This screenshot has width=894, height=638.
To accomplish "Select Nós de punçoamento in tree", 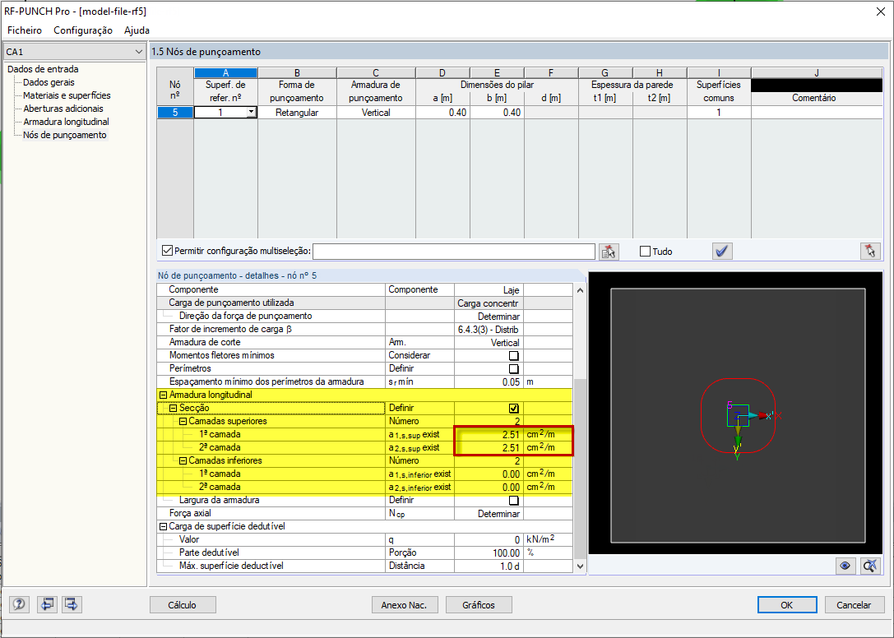I will (x=64, y=135).
